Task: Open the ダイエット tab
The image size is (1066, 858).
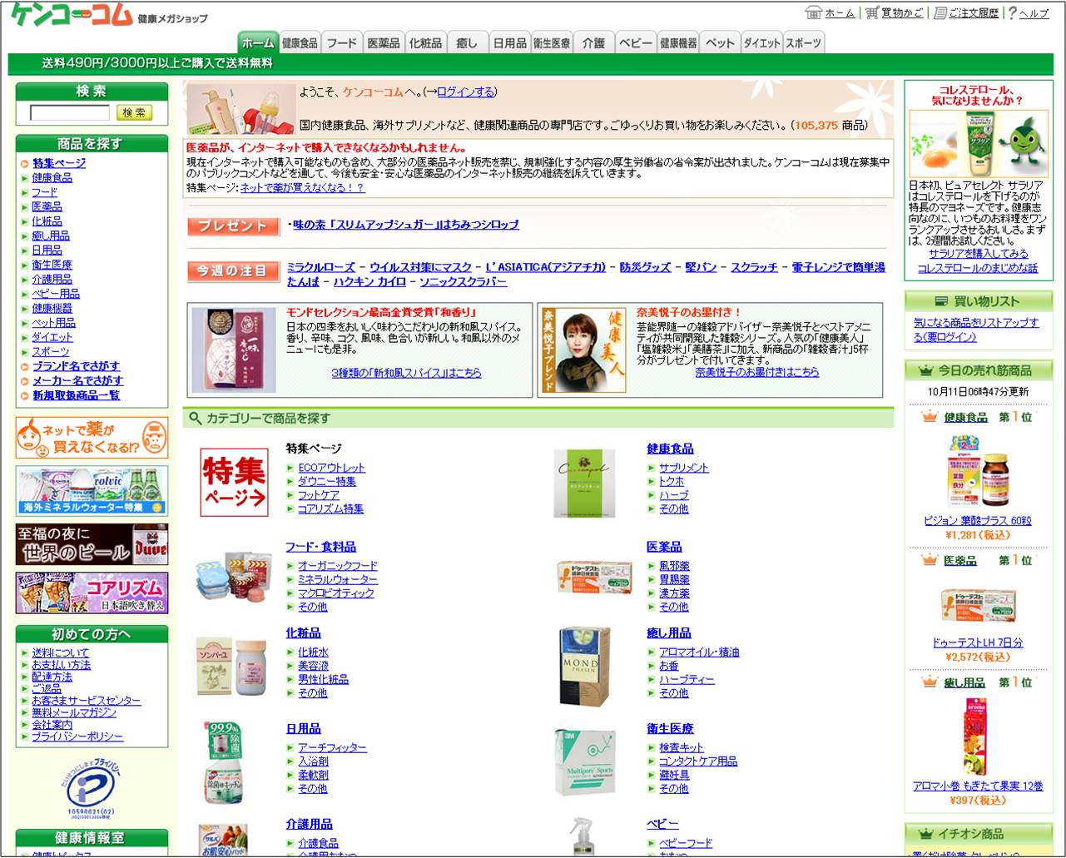Action: click(x=761, y=42)
